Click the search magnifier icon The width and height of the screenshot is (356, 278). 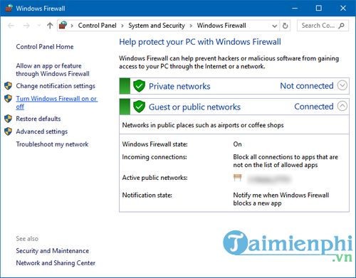click(341, 26)
